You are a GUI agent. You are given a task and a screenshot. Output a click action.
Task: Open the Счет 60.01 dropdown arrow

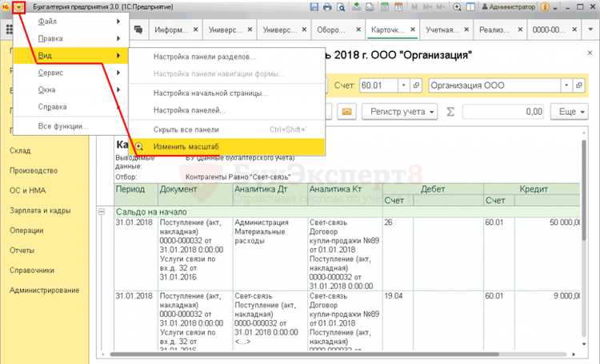[404, 85]
